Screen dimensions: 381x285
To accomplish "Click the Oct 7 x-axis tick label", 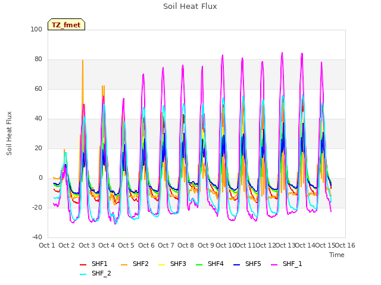I will coord(166,245).
